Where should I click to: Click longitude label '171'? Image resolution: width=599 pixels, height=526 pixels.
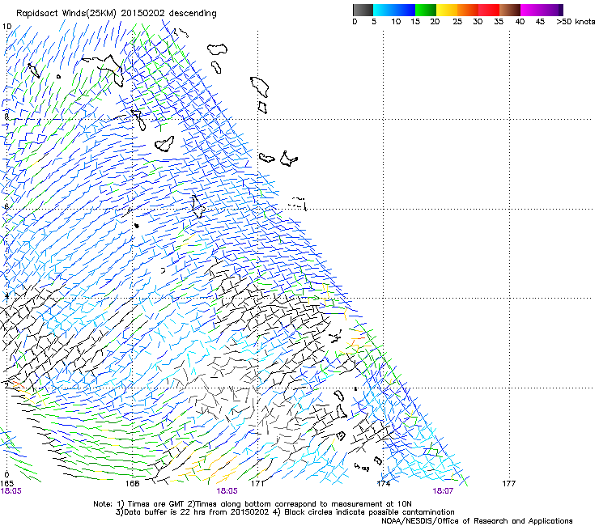tap(257, 484)
